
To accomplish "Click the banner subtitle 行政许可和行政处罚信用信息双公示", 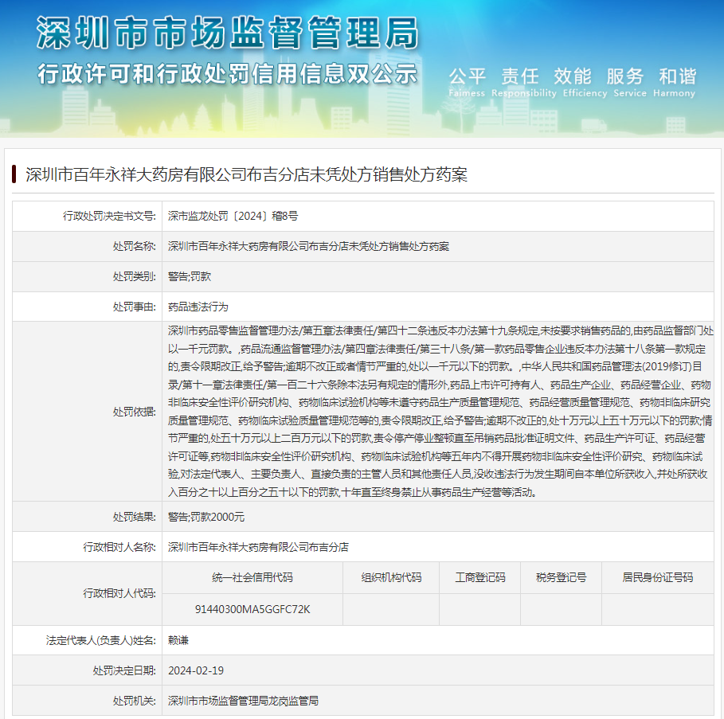I will click(x=227, y=74).
